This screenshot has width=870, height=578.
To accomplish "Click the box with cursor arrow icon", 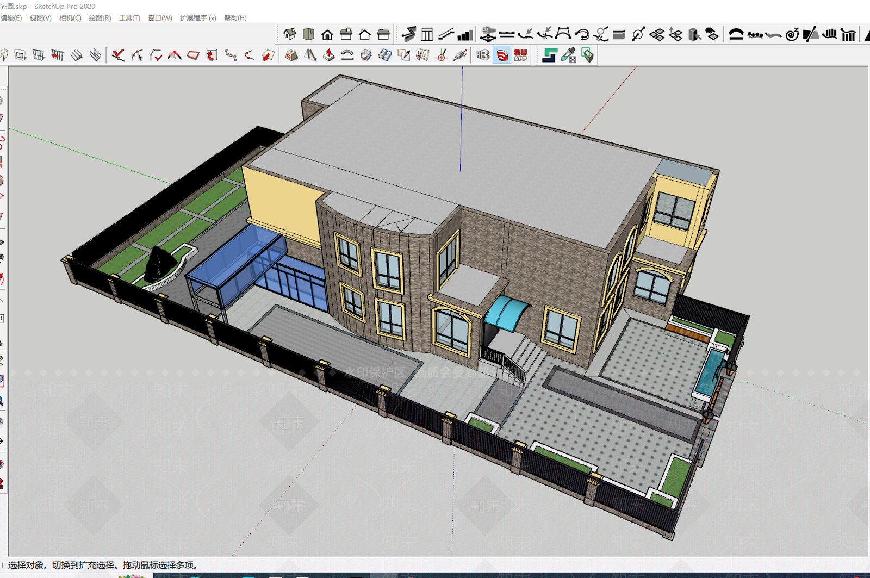I will point(694,35).
